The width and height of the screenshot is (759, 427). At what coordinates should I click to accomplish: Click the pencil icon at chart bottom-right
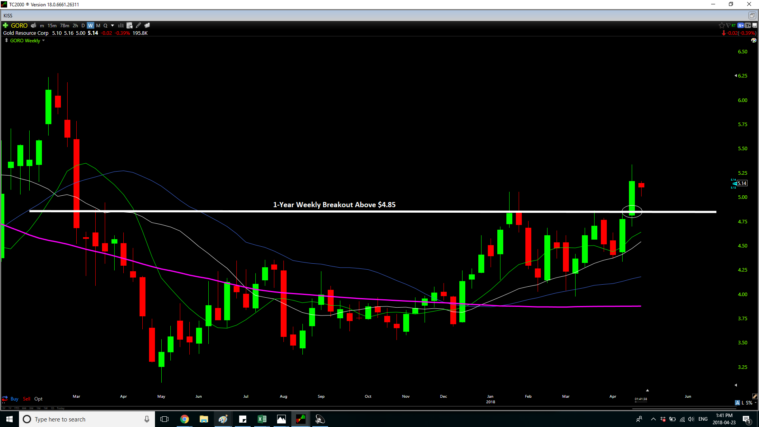coord(755,396)
